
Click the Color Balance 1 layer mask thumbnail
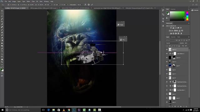175,54
